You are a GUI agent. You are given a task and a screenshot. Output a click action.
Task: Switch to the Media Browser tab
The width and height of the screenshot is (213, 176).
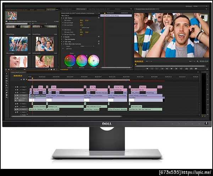point(40,10)
